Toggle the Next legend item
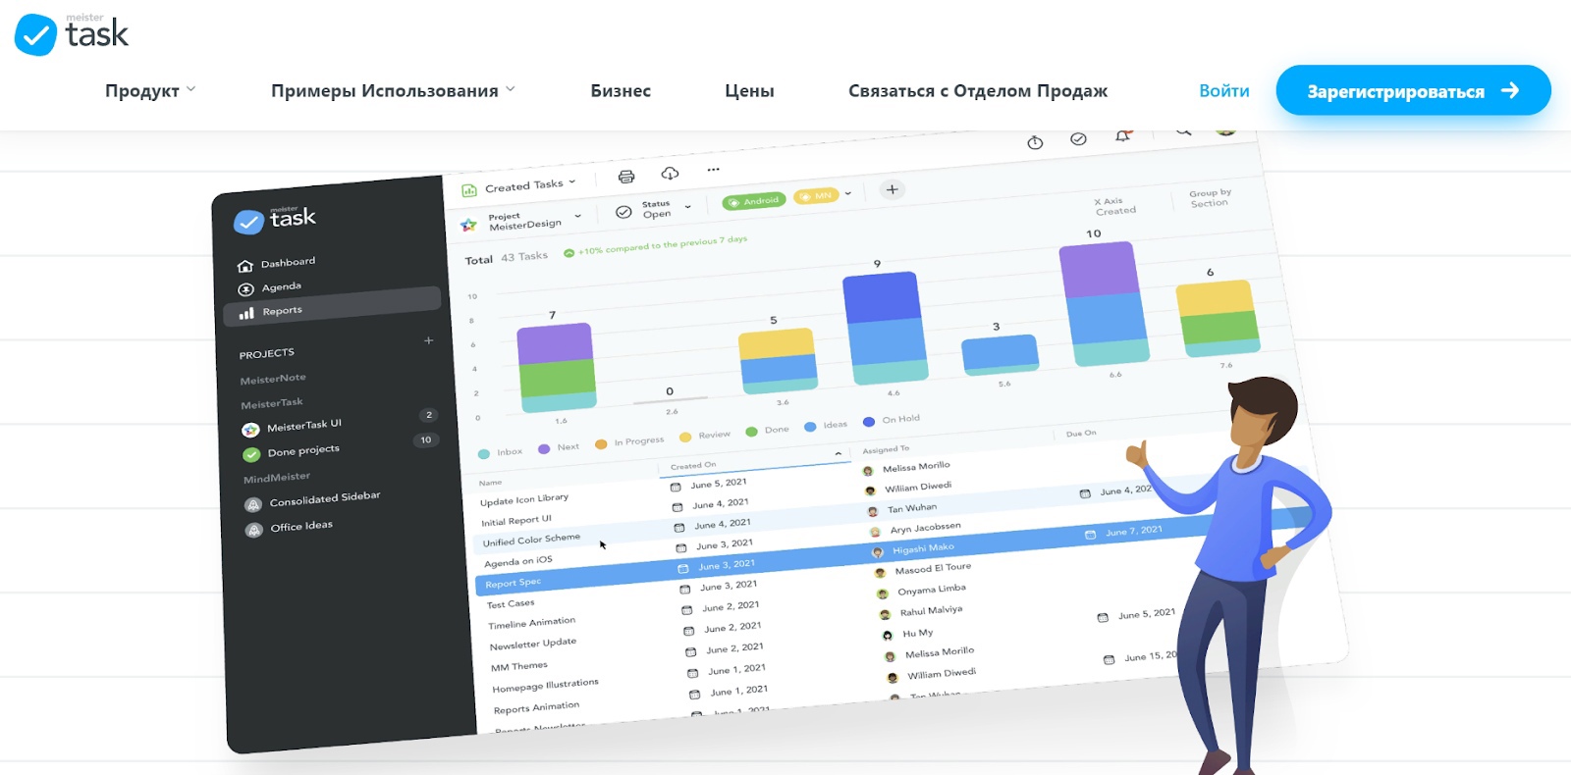1571x775 pixels. click(559, 448)
